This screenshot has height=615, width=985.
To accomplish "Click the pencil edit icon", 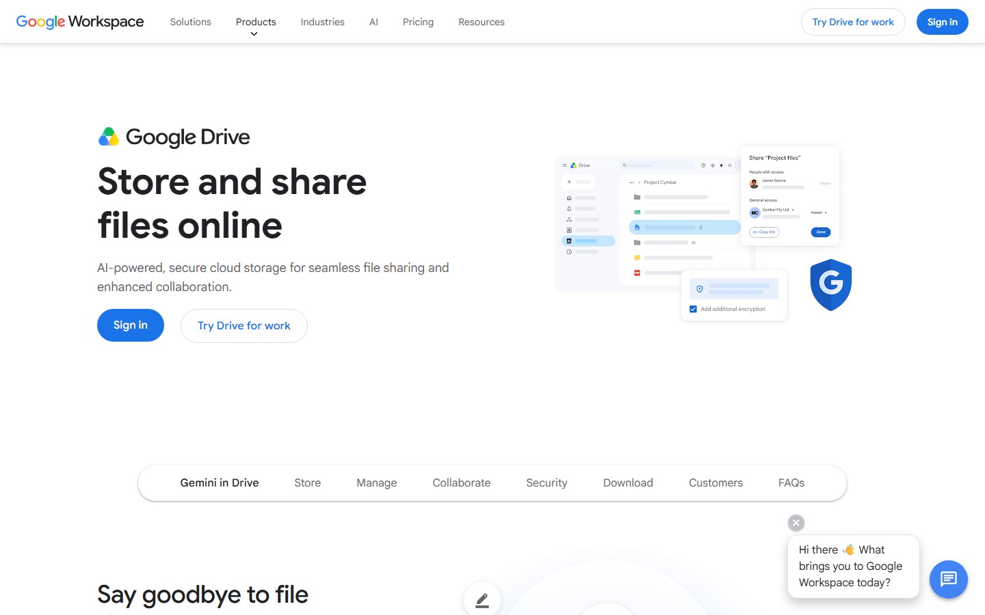I will pos(482,600).
